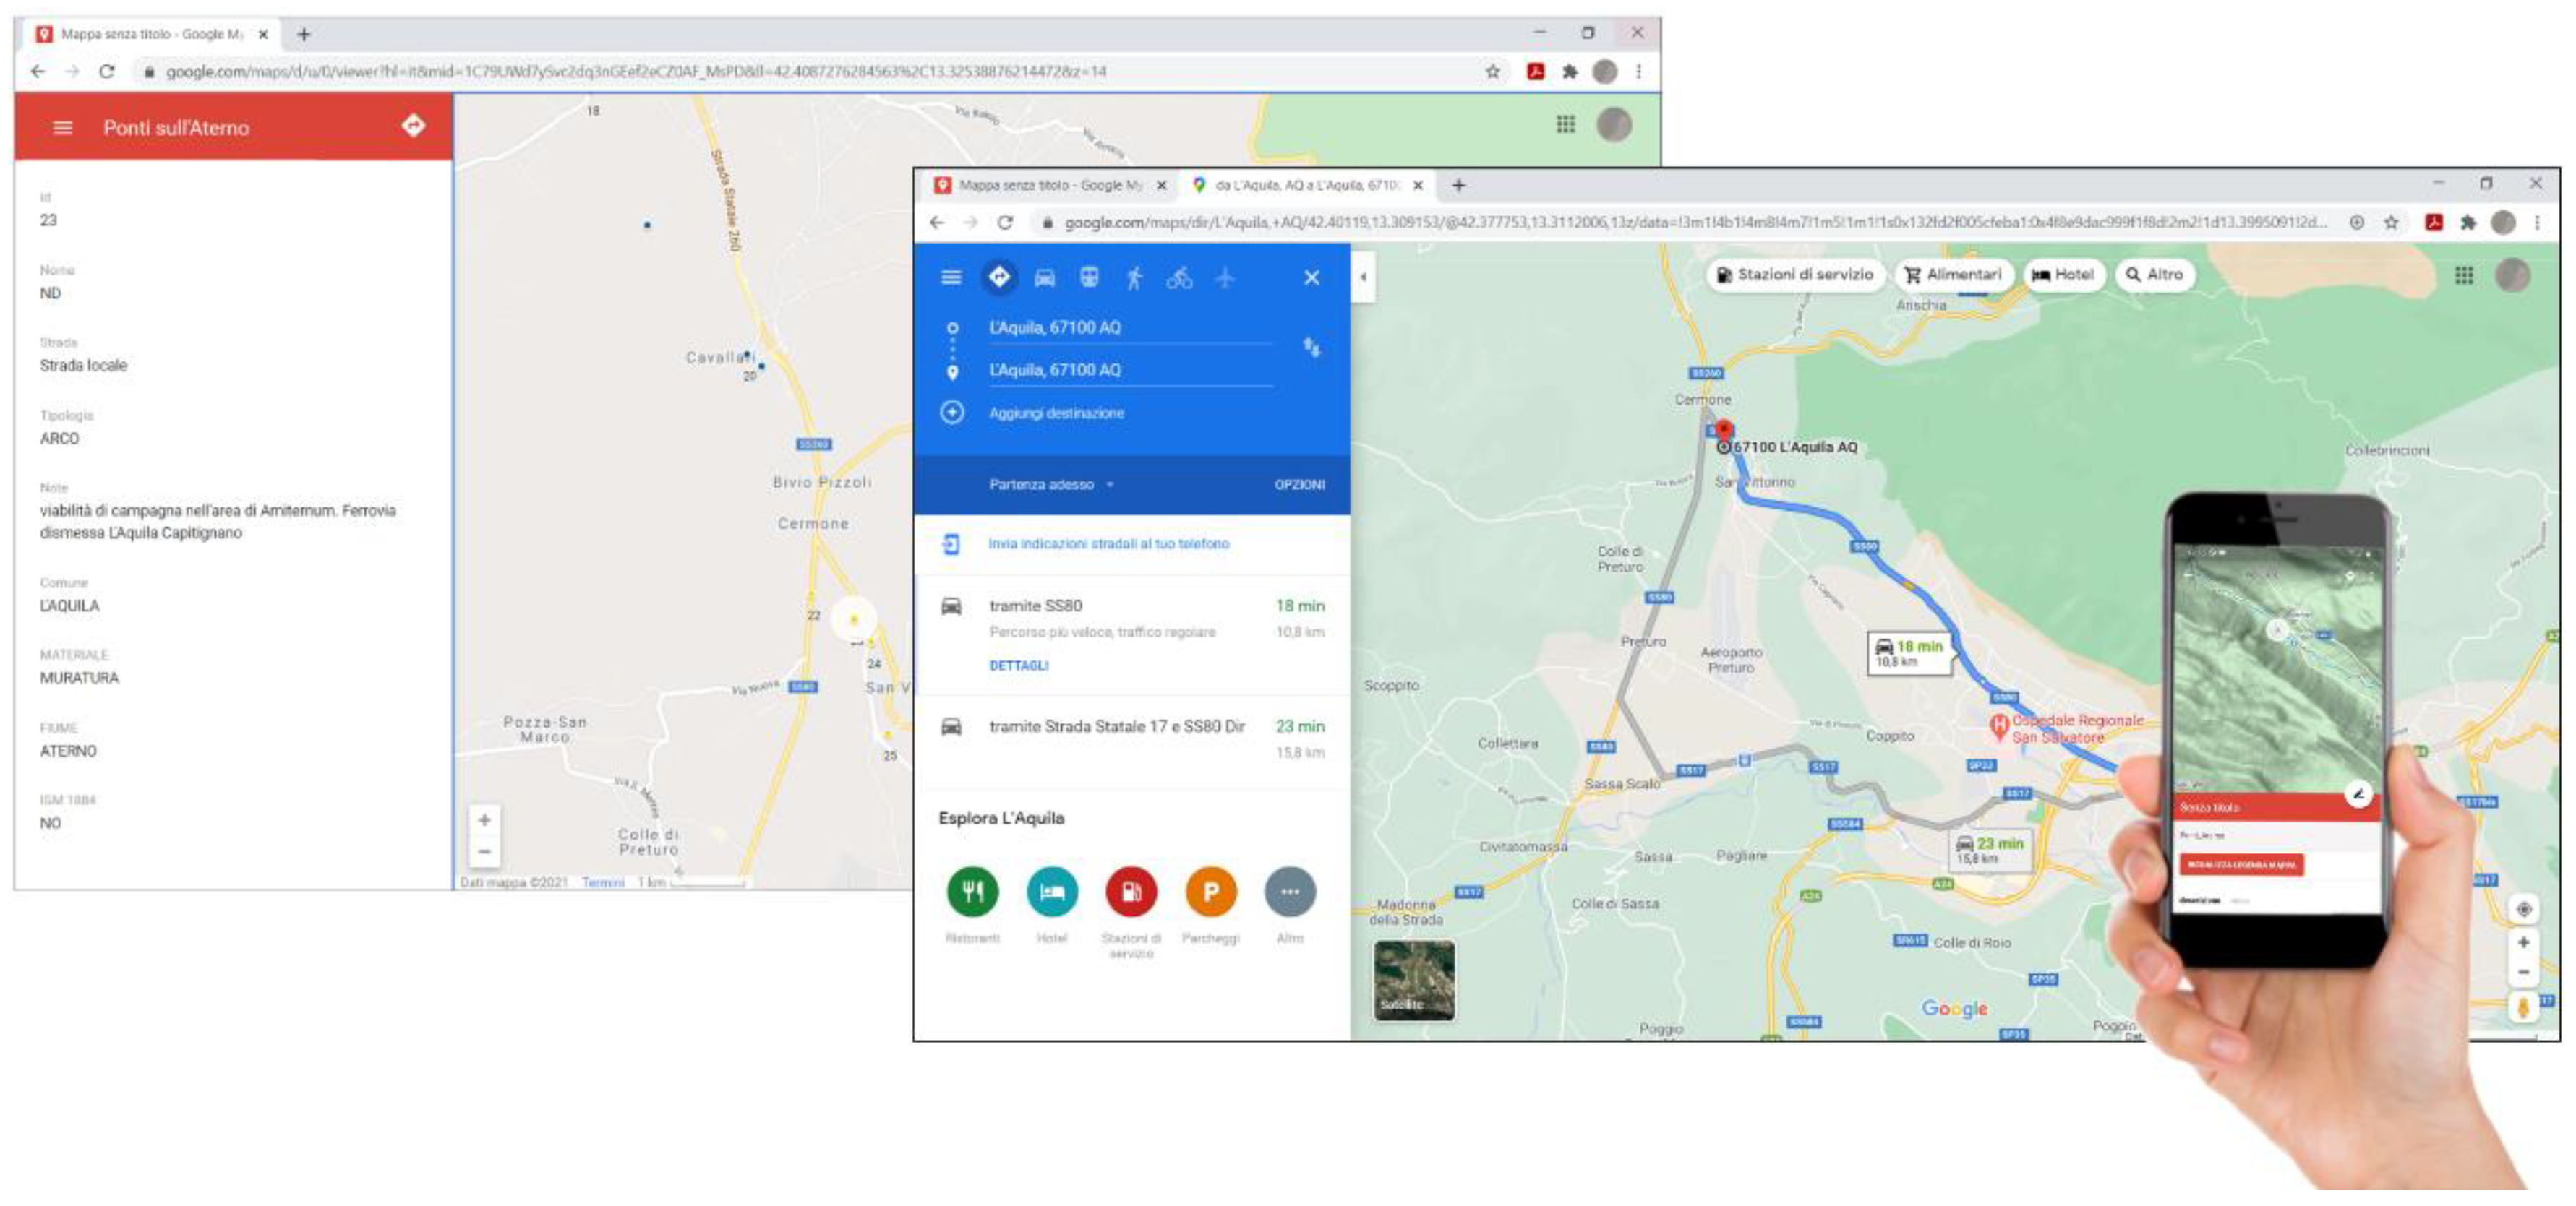Select the flight travel mode icon
The image size is (2576, 1206).
pos(1225,279)
